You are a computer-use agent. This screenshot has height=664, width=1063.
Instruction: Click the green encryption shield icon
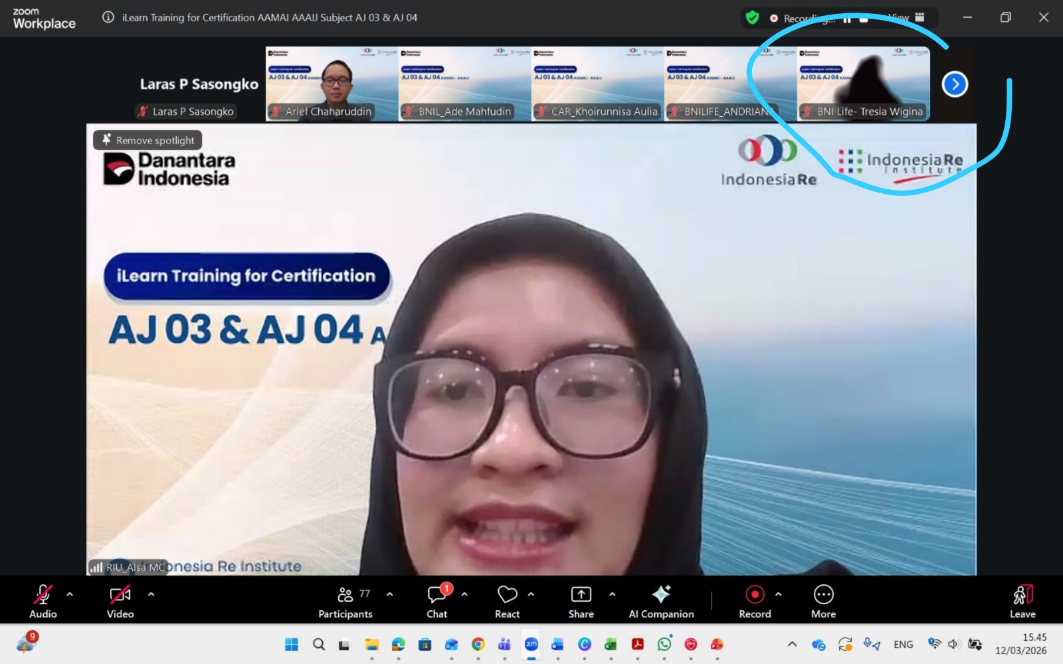[752, 18]
